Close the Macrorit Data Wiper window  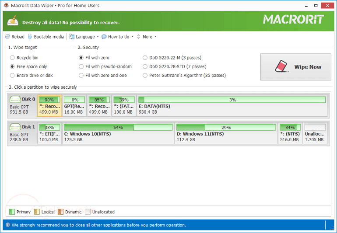click(x=327, y=6)
